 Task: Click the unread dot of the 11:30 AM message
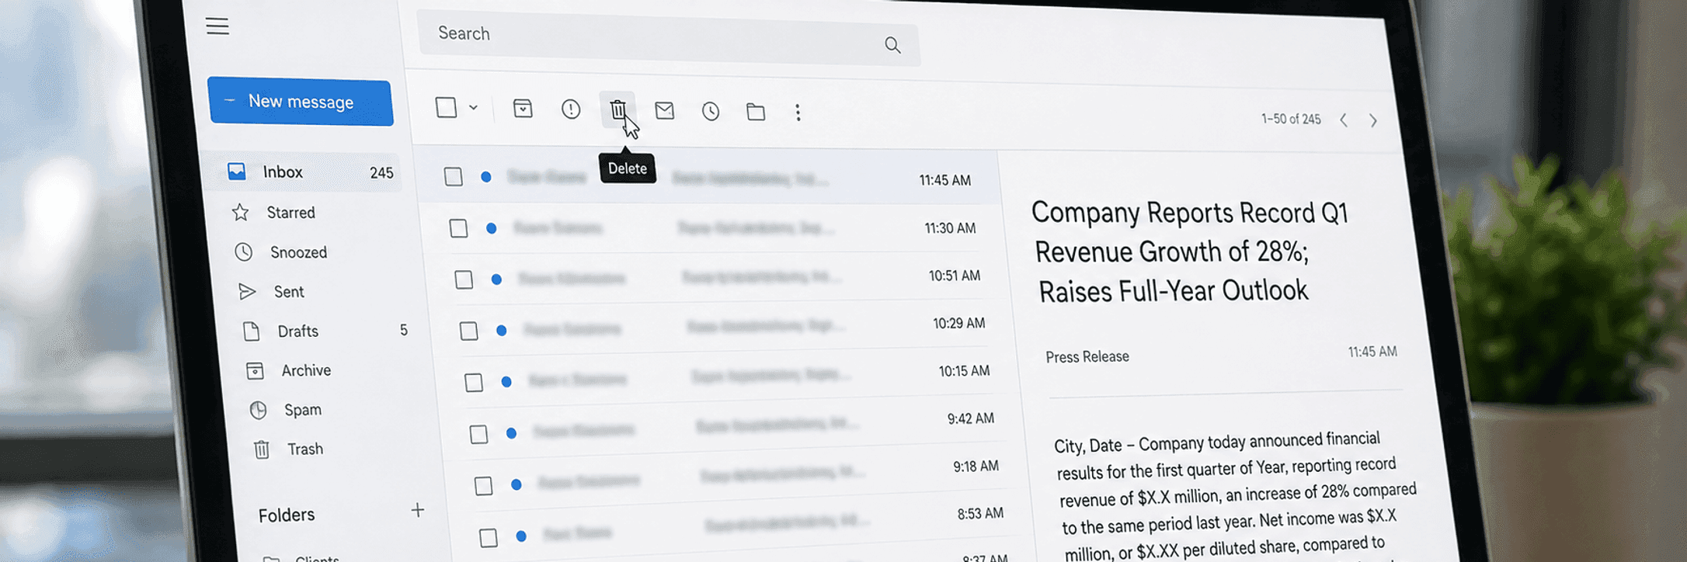(x=491, y=228)
